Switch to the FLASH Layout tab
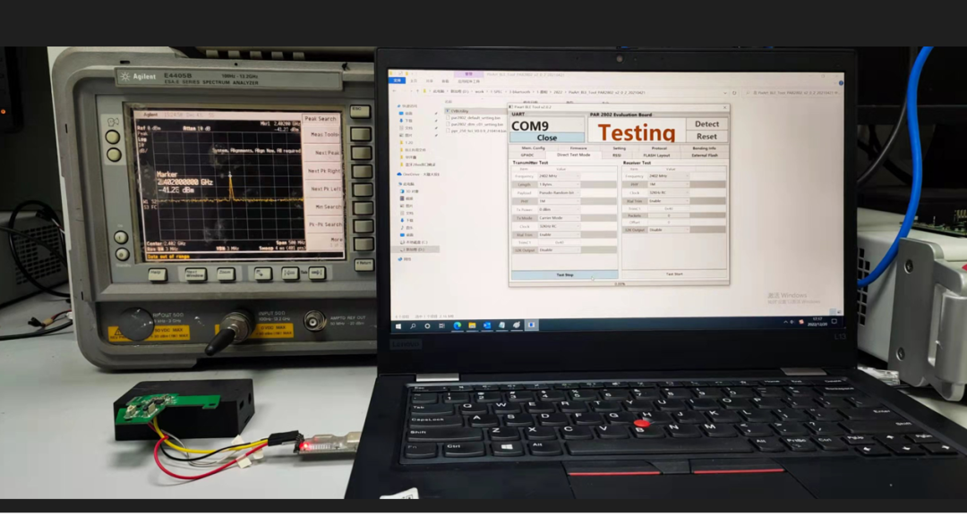 pyautogui.click(x=657, y=156)
